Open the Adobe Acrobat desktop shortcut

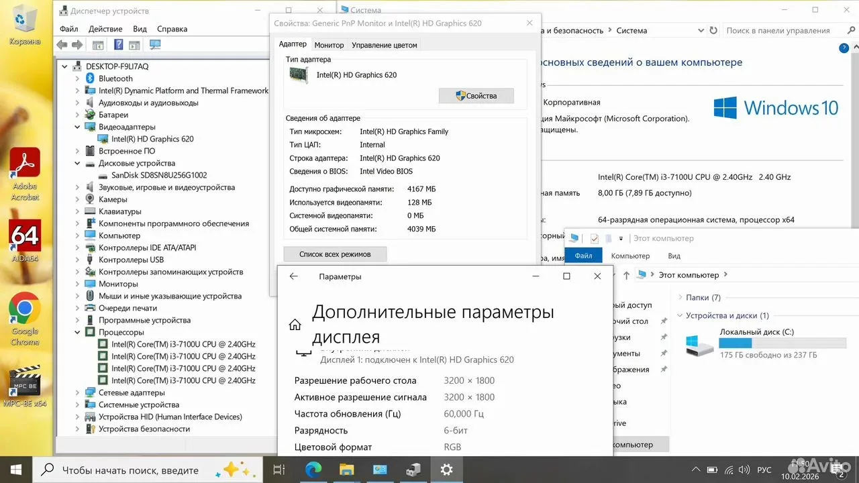[x=25, y=174]
